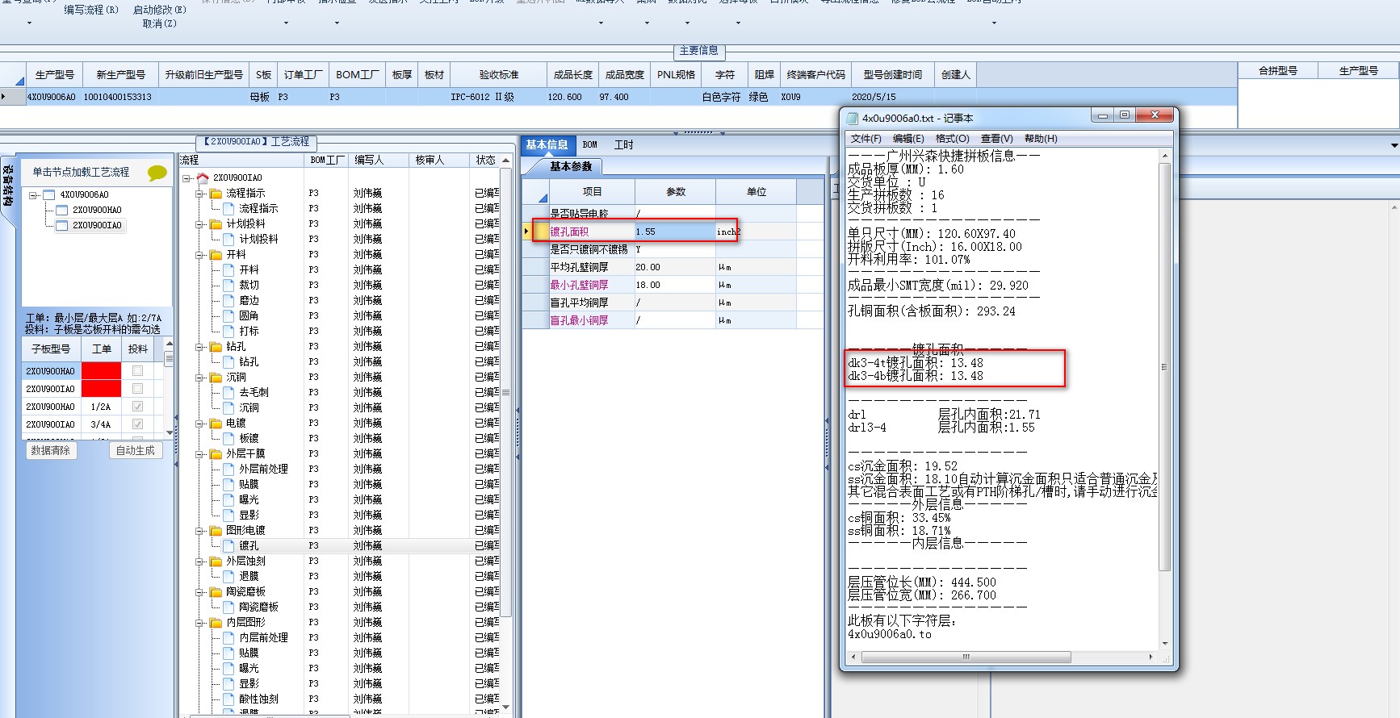Click the 钻孔 folder icon
The width and height of the screenshot is (1400, 718).
coord(216,346)
